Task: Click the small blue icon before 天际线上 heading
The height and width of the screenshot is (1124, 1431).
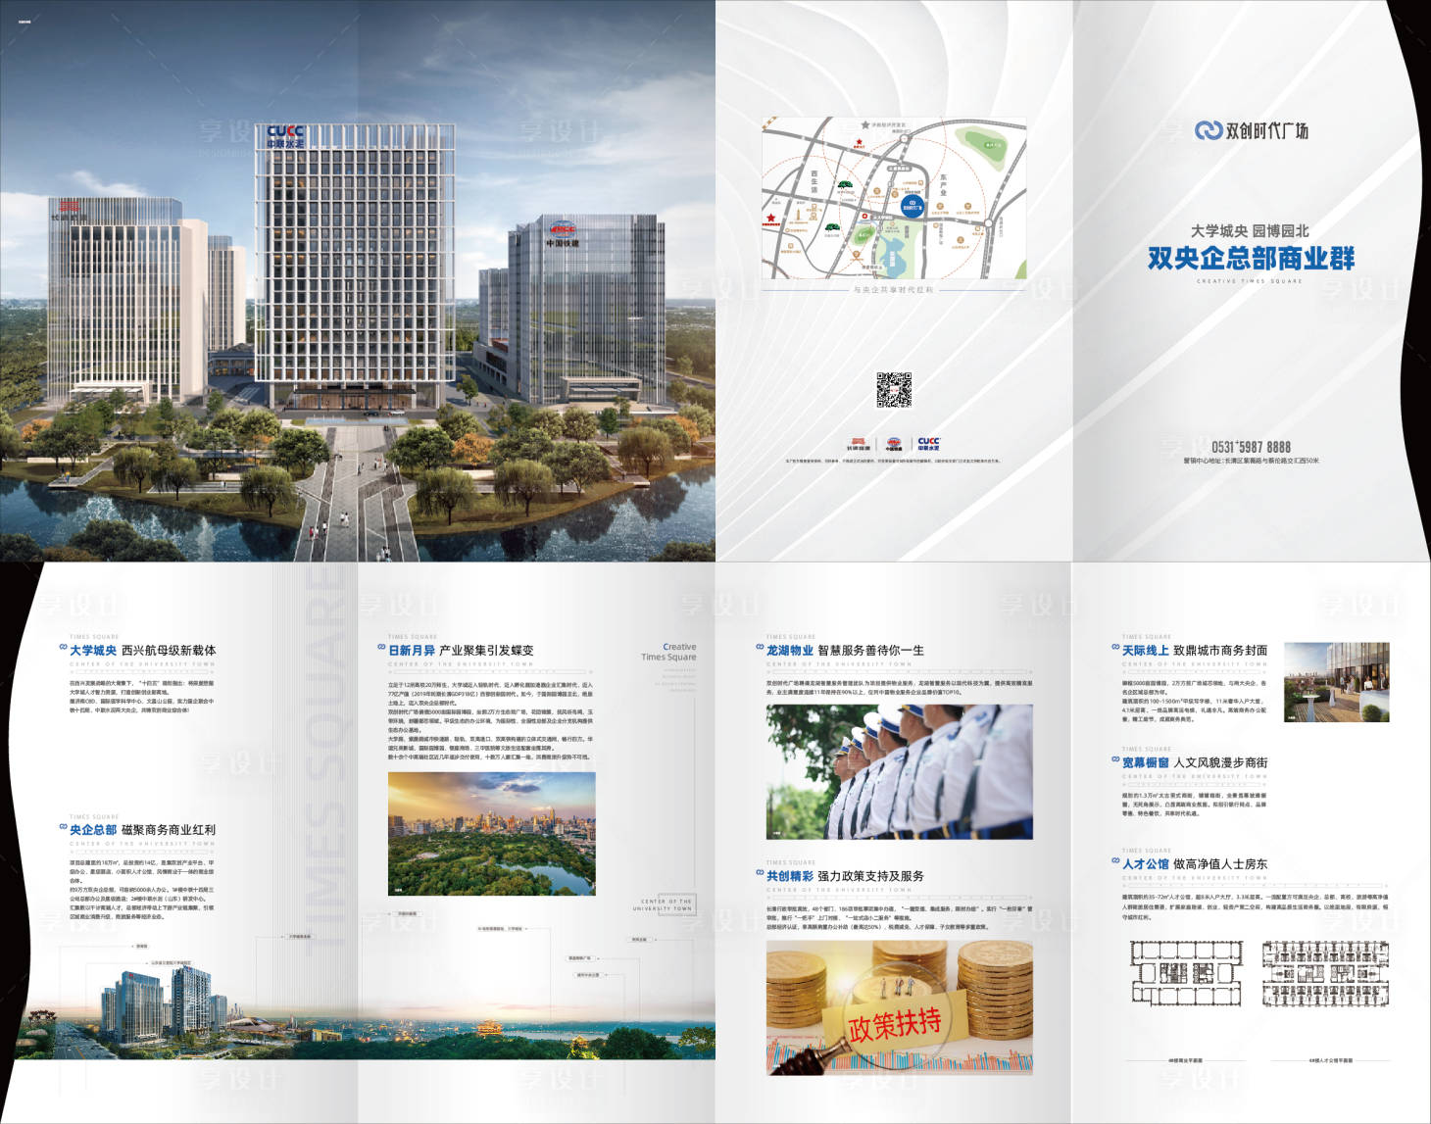Action: tap(1115, 647)
